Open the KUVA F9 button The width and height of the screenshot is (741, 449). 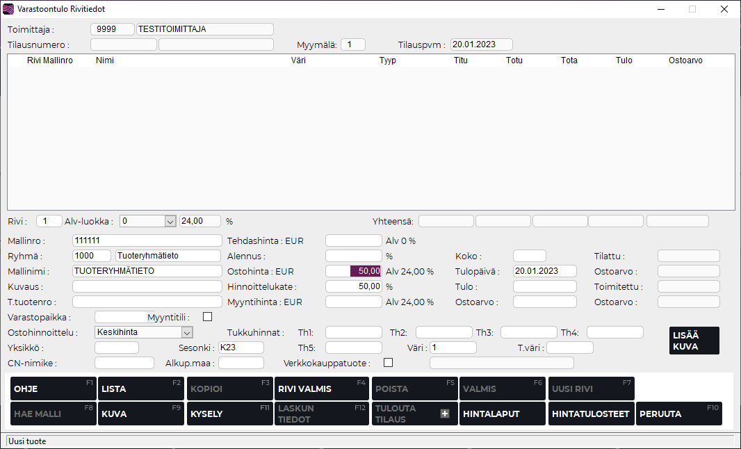click(140, 414)
